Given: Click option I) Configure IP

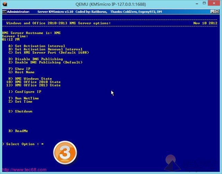Looking at the screenshot, I should pyautogui.click(x=25, y=92).
